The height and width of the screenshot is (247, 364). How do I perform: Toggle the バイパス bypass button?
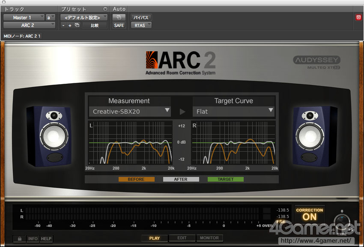click(141, 18)
